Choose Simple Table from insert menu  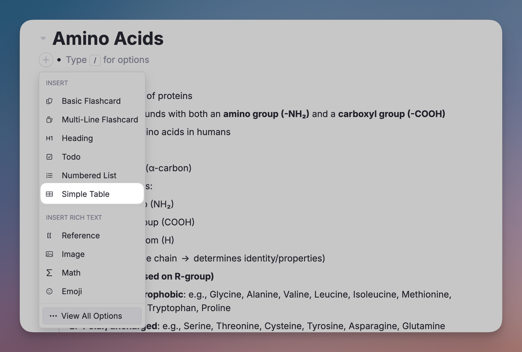coord(85,194)
